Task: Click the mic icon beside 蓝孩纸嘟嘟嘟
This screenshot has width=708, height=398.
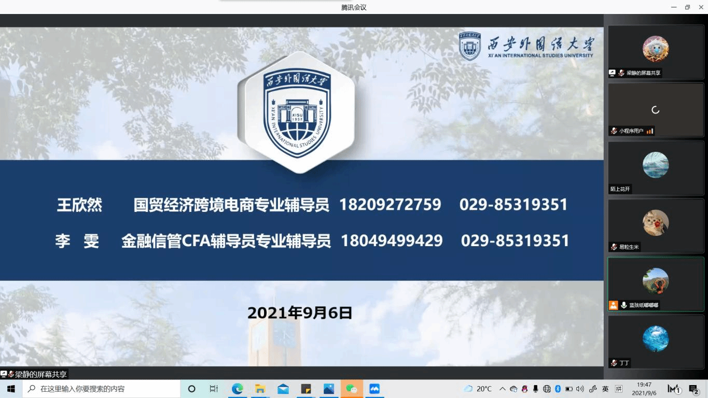Action: (x=624, y=305)
